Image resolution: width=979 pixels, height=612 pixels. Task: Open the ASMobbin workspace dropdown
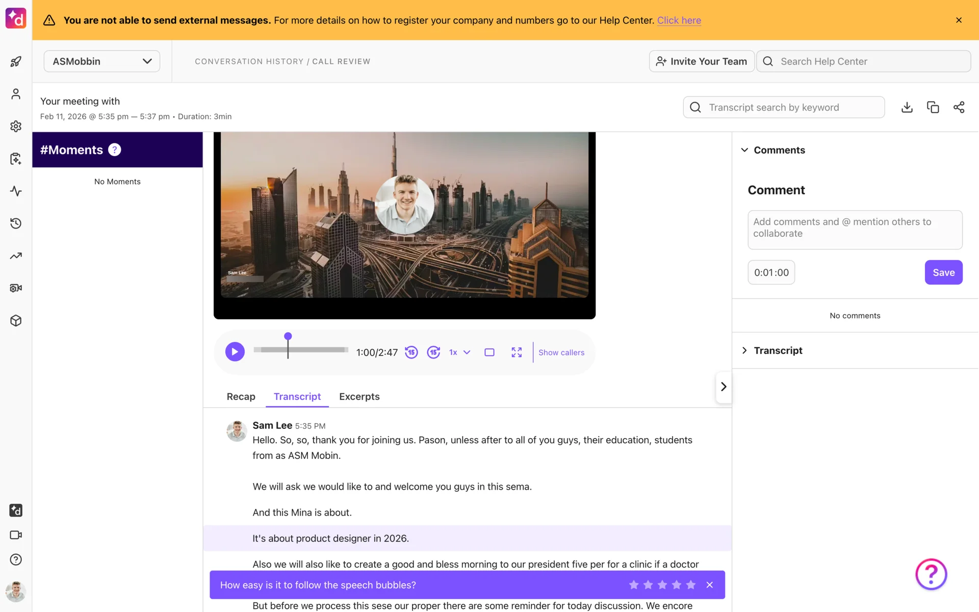point(102,61)
